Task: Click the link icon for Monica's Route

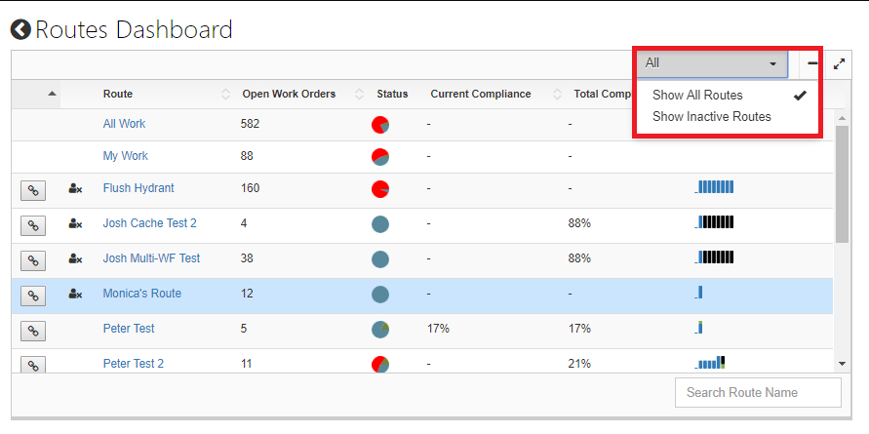Action: [32, 295]
